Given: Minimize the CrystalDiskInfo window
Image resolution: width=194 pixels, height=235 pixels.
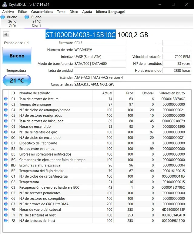Looking at the screenshot, I should [x=160, y=4].
